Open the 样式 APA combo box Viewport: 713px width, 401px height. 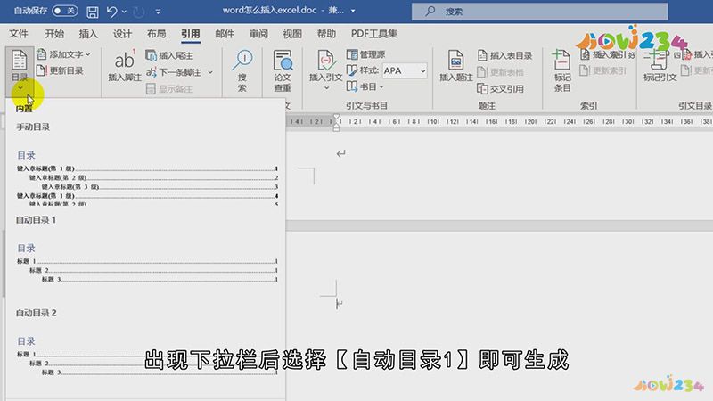(x=405, y=70)
